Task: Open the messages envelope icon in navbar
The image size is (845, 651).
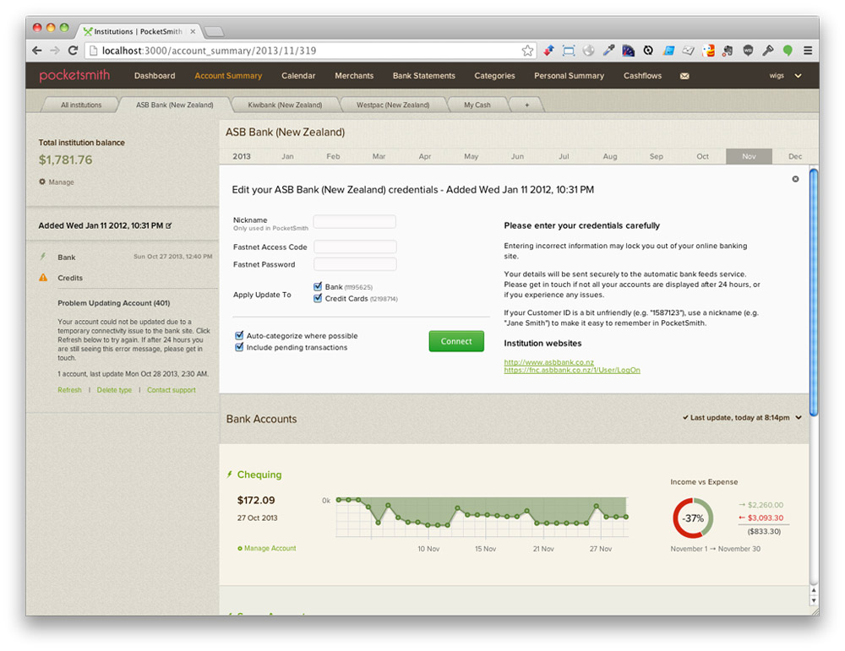Action: (x=684, y=76)
